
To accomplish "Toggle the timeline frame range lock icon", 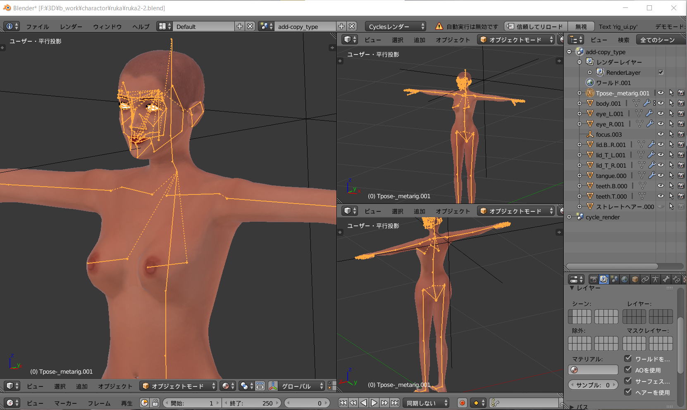I will pyautogui.click(x=155, y=403).
